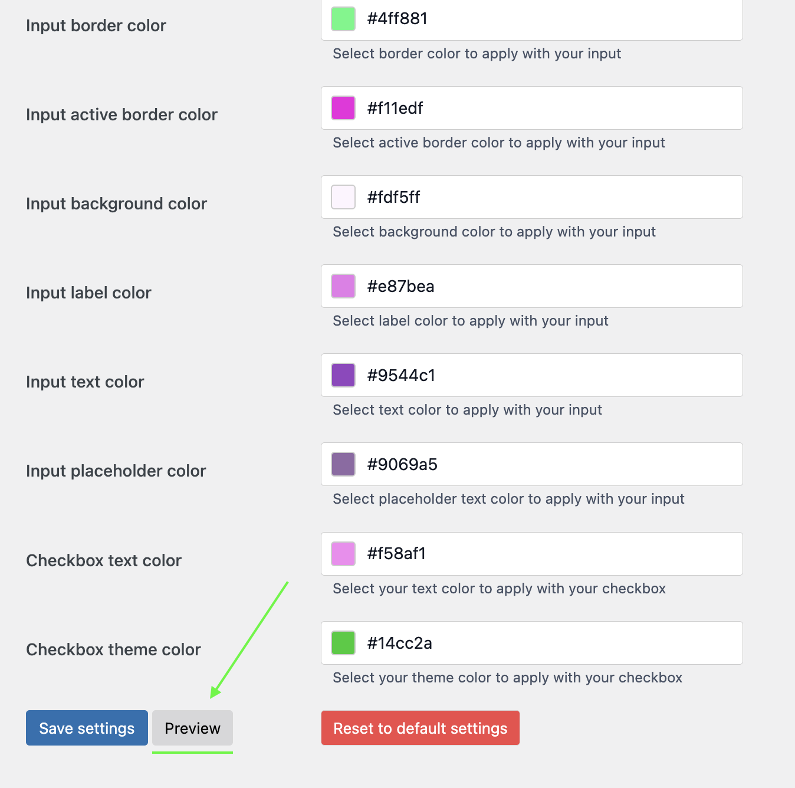Open the Preview of color settings
The image size is (795, 788).
(192, 728)
